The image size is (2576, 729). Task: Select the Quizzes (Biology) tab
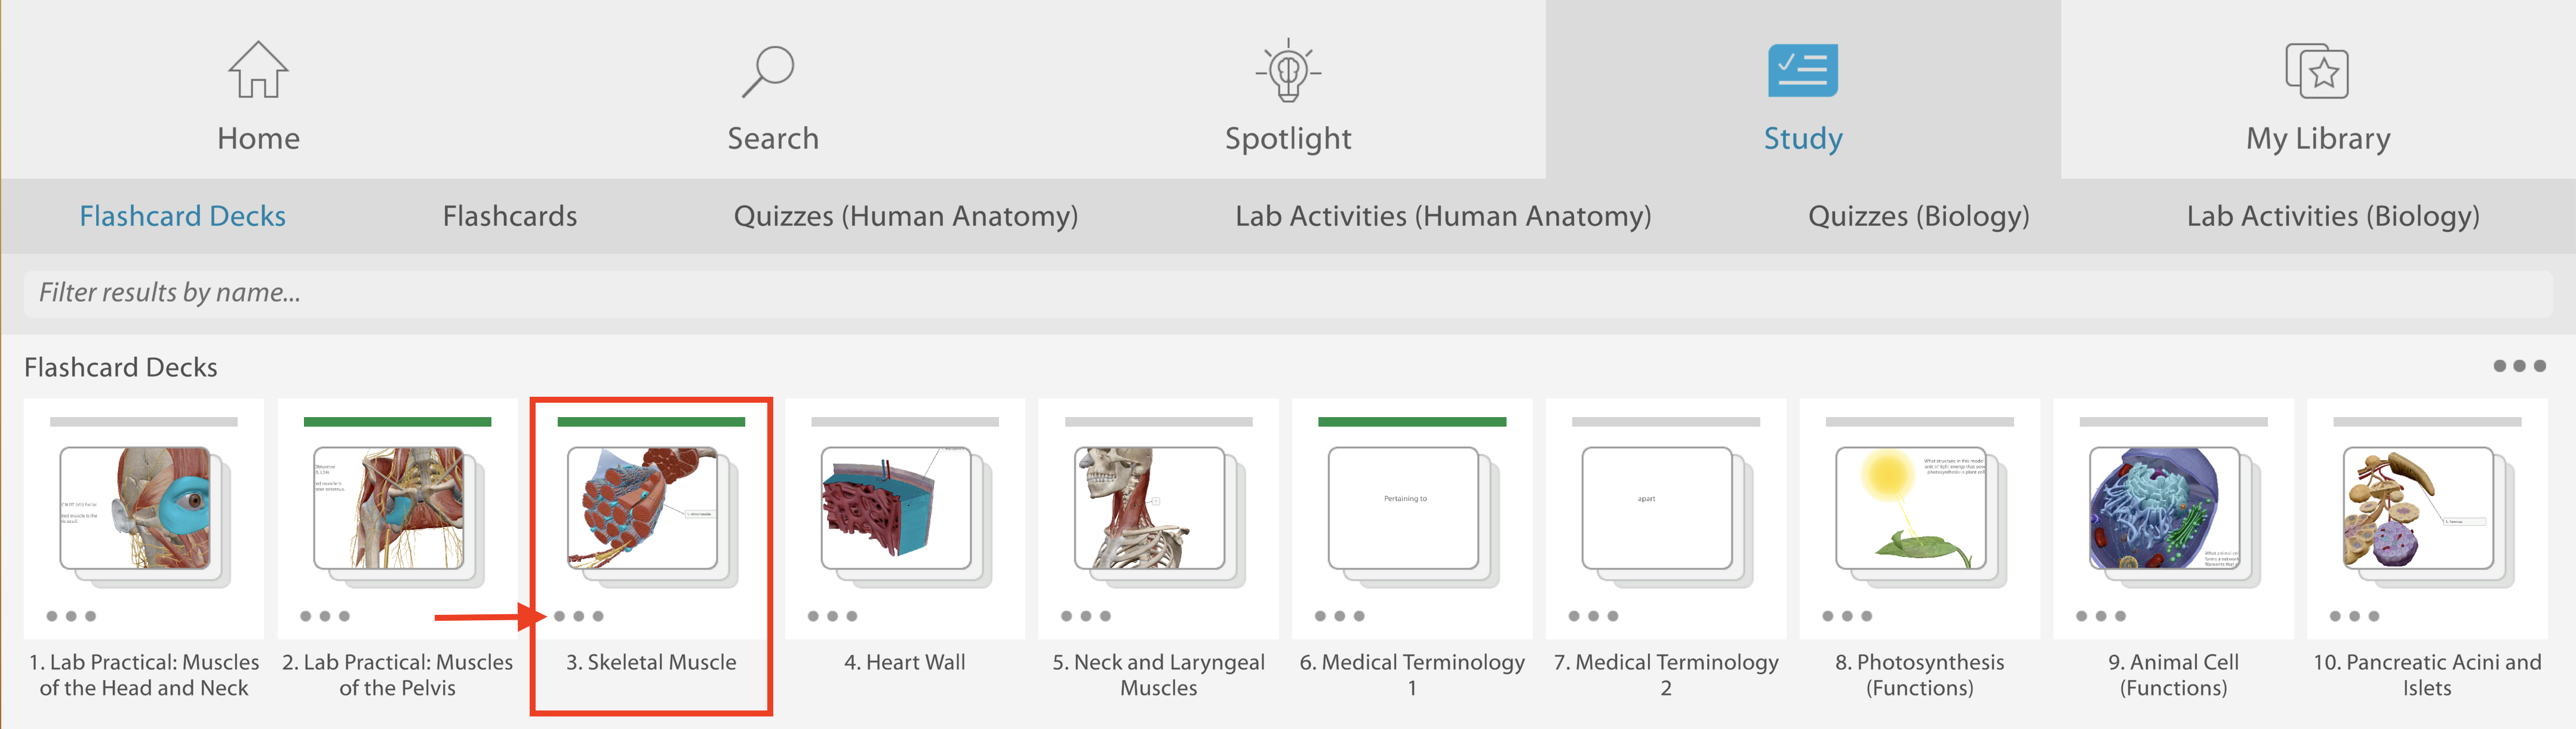click(x=1918, y=216)
